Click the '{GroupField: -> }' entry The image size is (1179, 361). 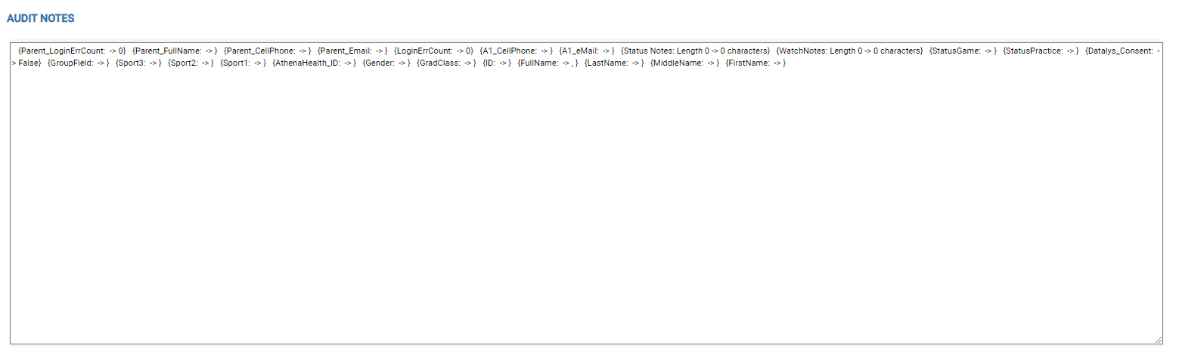[78, 63]
